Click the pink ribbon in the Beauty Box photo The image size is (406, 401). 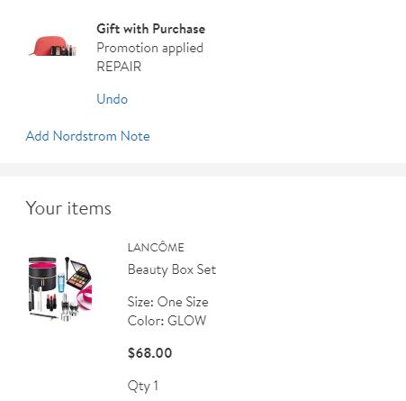[x=85, y=297]
